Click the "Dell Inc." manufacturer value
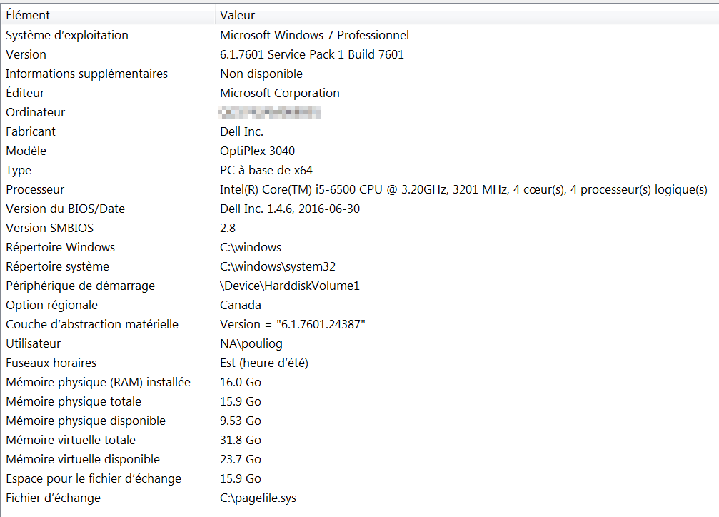The height and width of the screenshot is (517, 719). tap(241, 131)
